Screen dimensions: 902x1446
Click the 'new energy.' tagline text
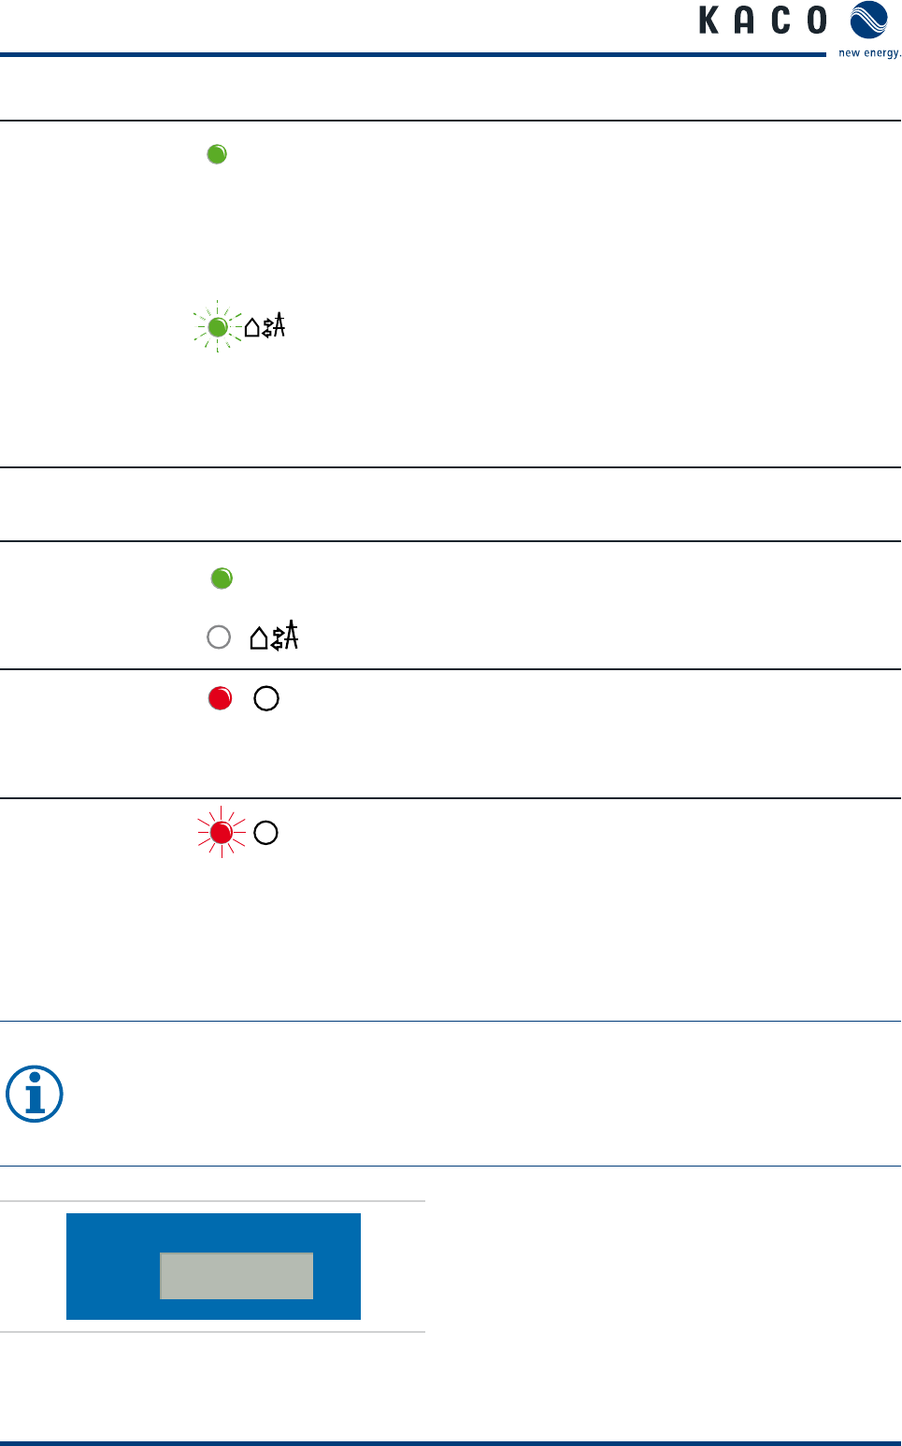click(869, 52)
